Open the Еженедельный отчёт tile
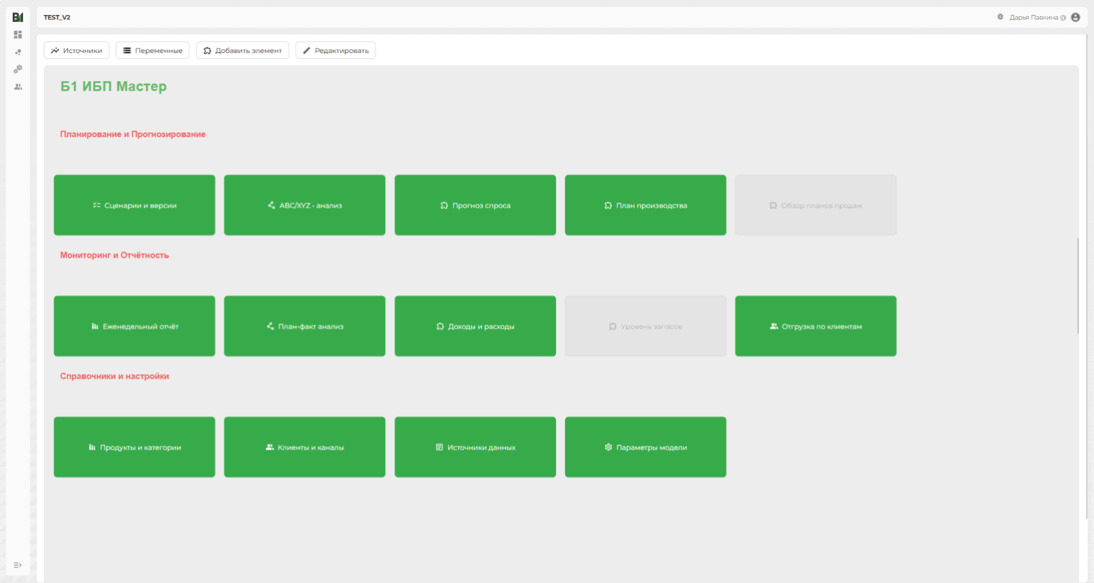Image resolution: width=1094 pixels, height=583 pixels. pyautogui.click(x=135, y=326)
